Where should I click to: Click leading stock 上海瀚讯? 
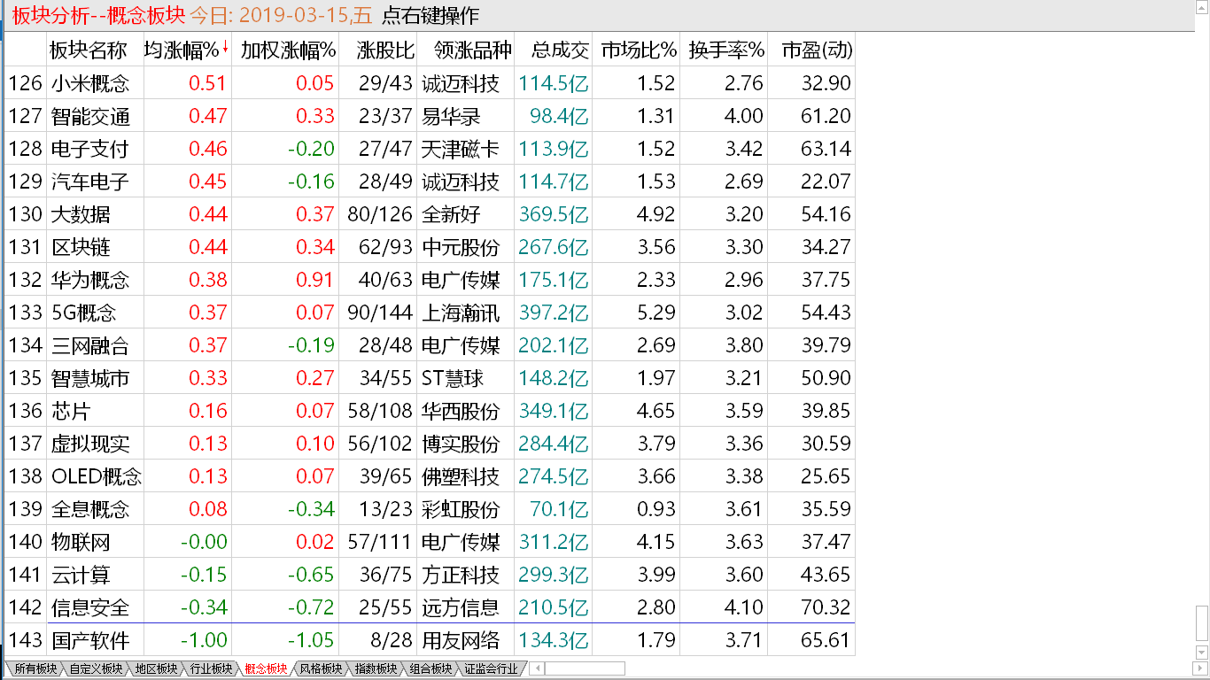pos(461,313)
